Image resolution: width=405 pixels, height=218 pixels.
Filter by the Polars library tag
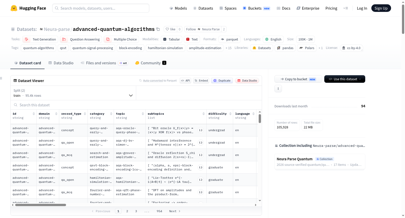307,48
